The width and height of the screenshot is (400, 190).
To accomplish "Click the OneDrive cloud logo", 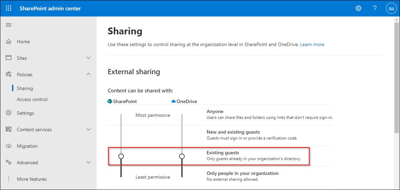I will (x=174, y=101).
